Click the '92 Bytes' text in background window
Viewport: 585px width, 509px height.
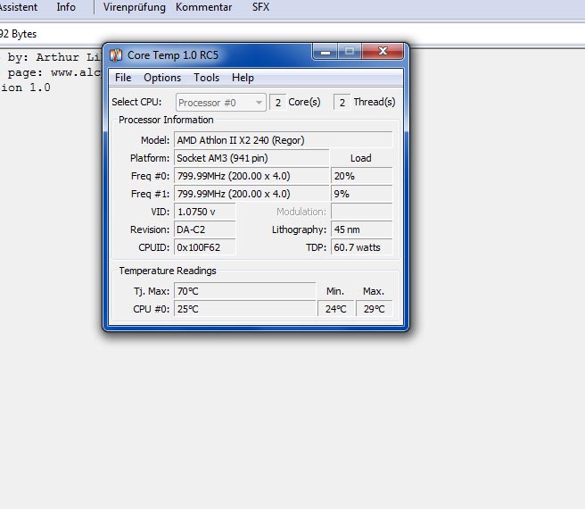pyautogui.click(x=18, y=34)
